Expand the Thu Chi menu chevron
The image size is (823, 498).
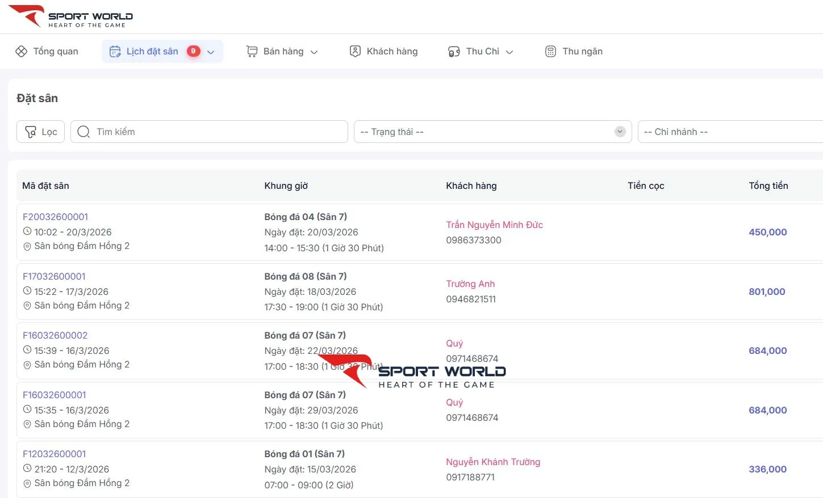509,52
